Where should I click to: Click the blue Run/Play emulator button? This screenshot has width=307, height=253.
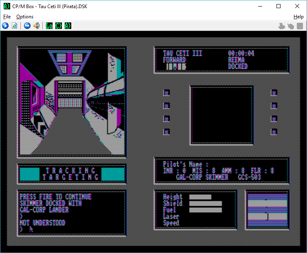(5, 26)
